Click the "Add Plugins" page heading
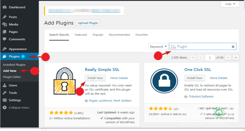This screenshot has width=245, height=131. pos(59,23)
